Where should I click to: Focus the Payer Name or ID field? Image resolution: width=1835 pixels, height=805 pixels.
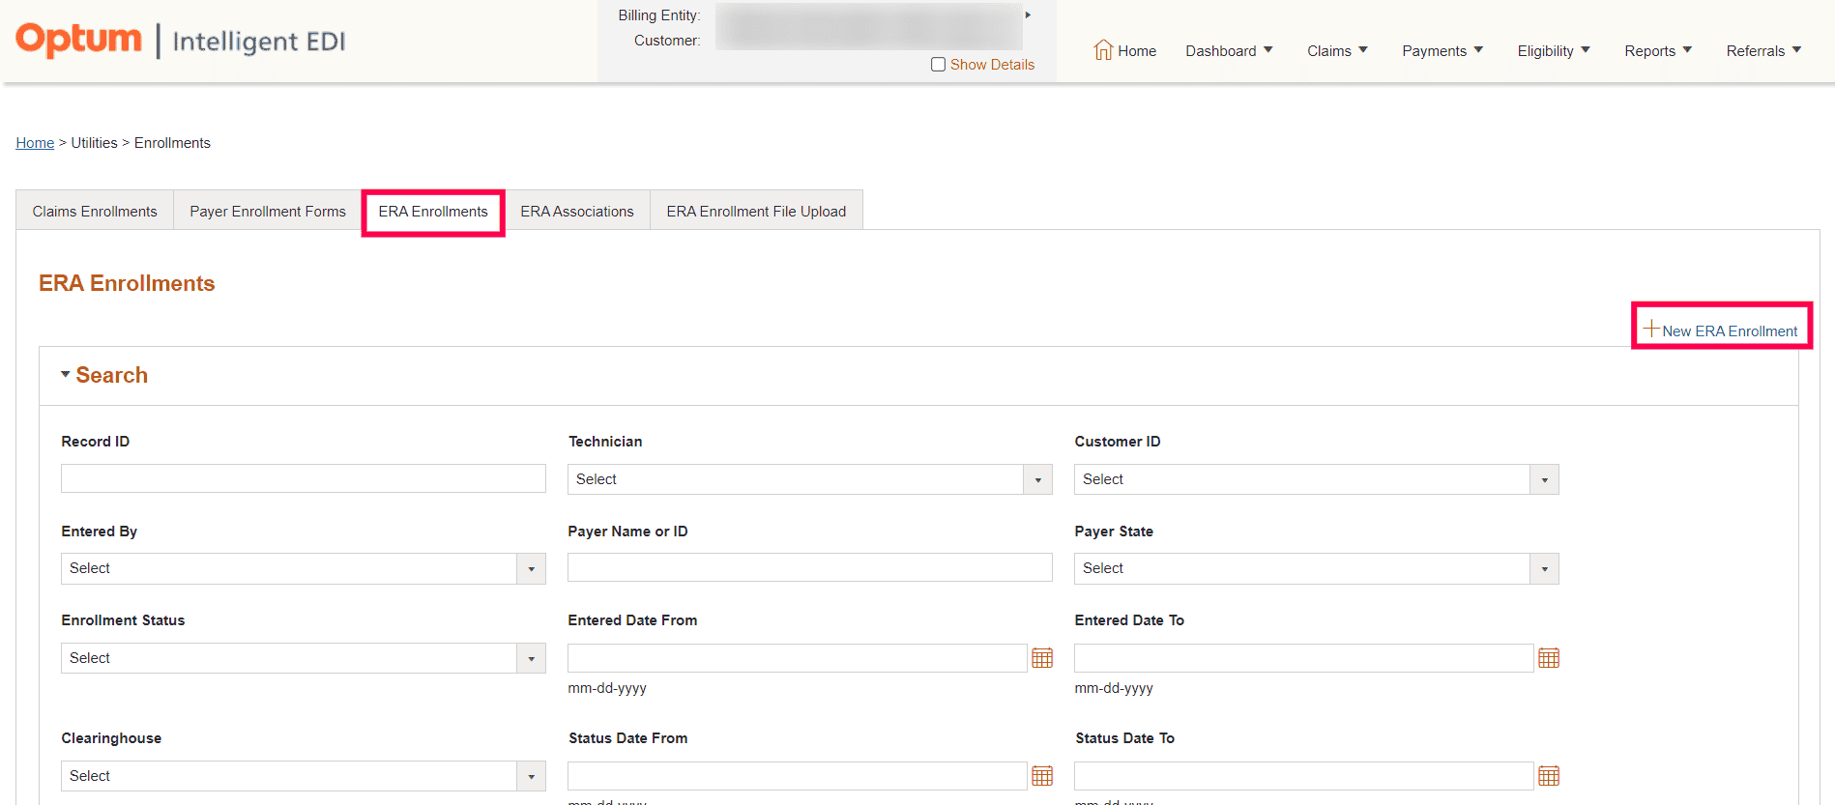(809, 567)
